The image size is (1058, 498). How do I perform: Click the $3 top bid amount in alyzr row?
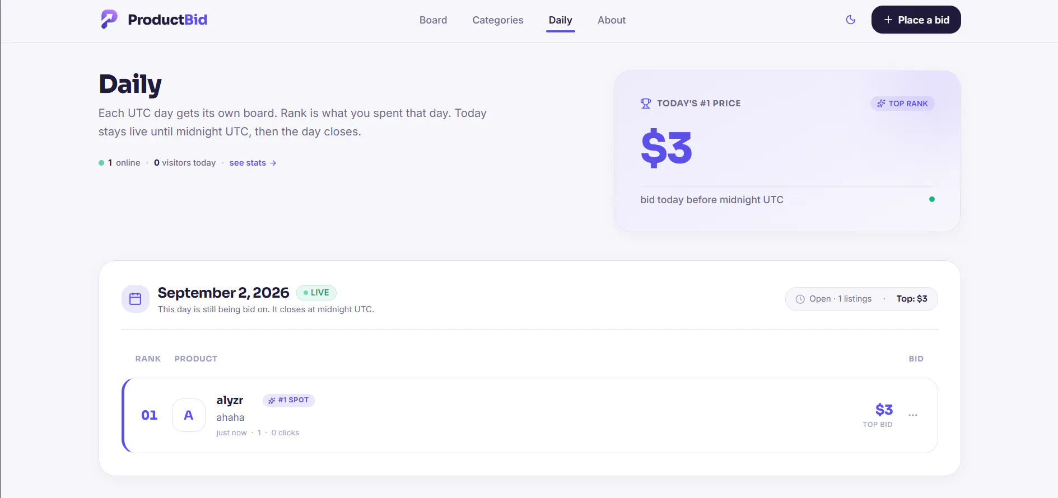(x=884, y=410)
